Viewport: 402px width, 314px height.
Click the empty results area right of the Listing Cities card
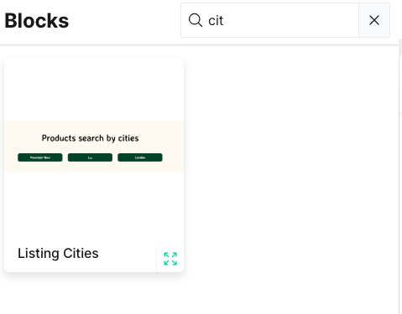tap(291, 165)
